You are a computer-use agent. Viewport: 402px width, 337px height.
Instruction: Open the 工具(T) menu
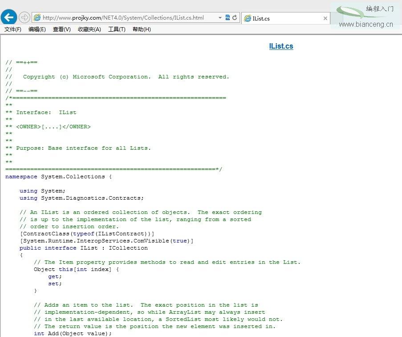(x=117, y=29)
